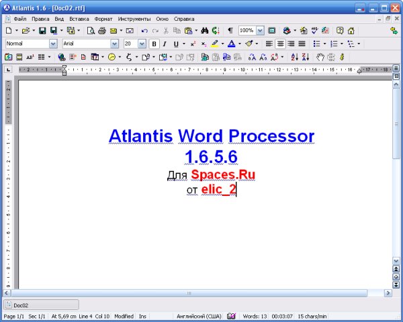
Task: Select the hand pan tool icon
Action: [320, 57]
